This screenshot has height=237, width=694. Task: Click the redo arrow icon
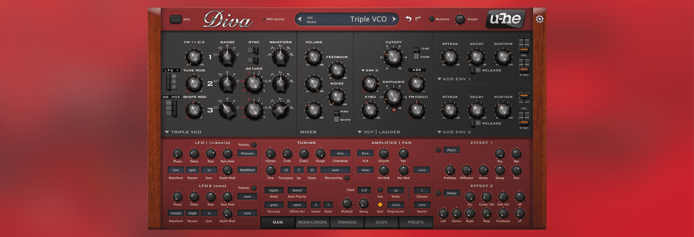(x=418, y=19)
